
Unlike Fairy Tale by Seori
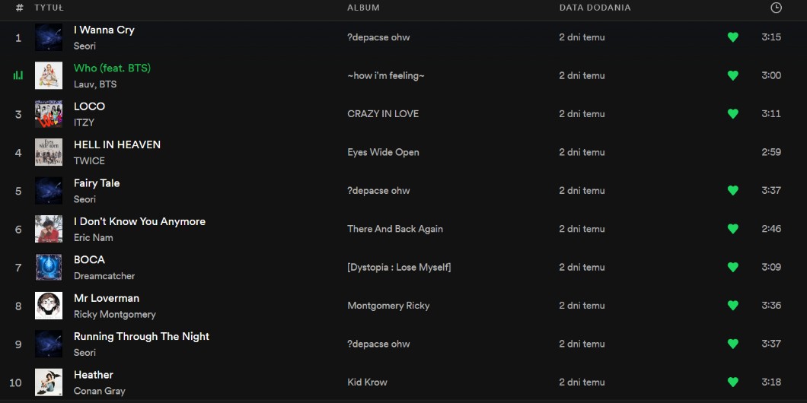tap(732, 191)
